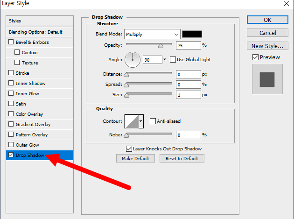
Task: Select the Outer Glow row label
Action: (28, 145)
